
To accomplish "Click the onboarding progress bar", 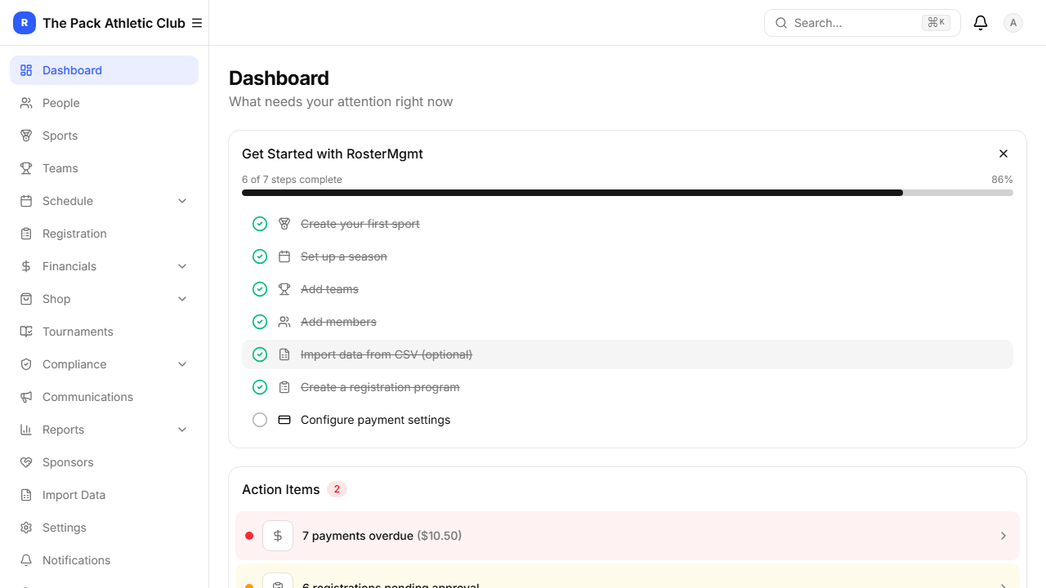I will [628, 193].
